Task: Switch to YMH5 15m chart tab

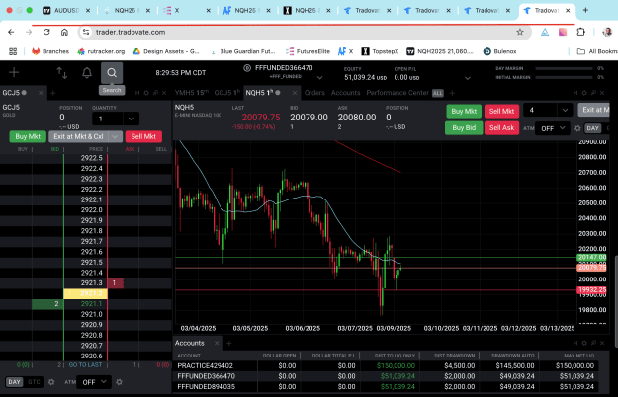Action: point(191,93)
